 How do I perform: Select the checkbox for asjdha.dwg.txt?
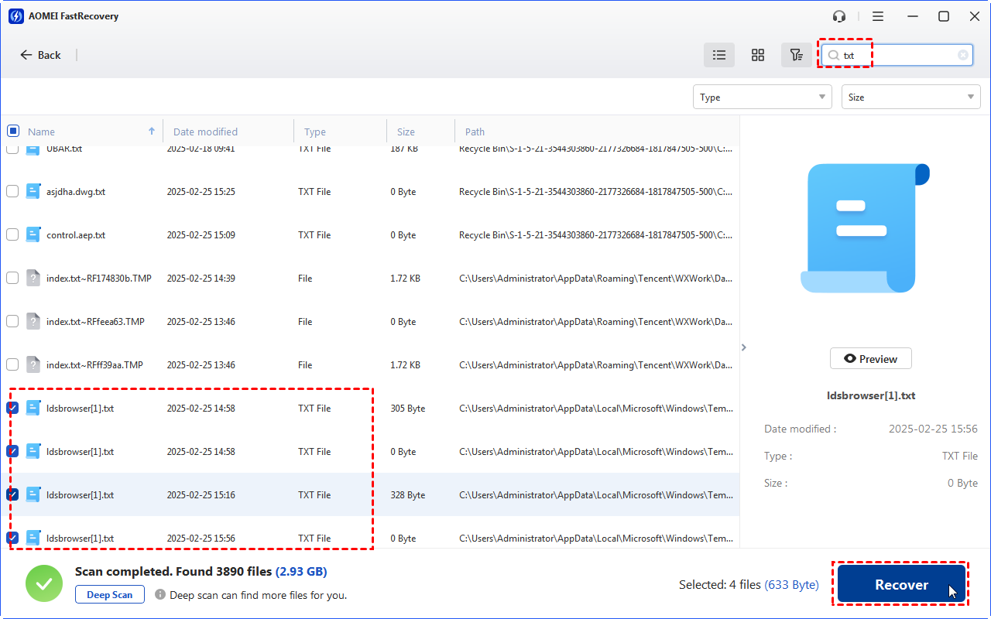click(x=12, y=191)
